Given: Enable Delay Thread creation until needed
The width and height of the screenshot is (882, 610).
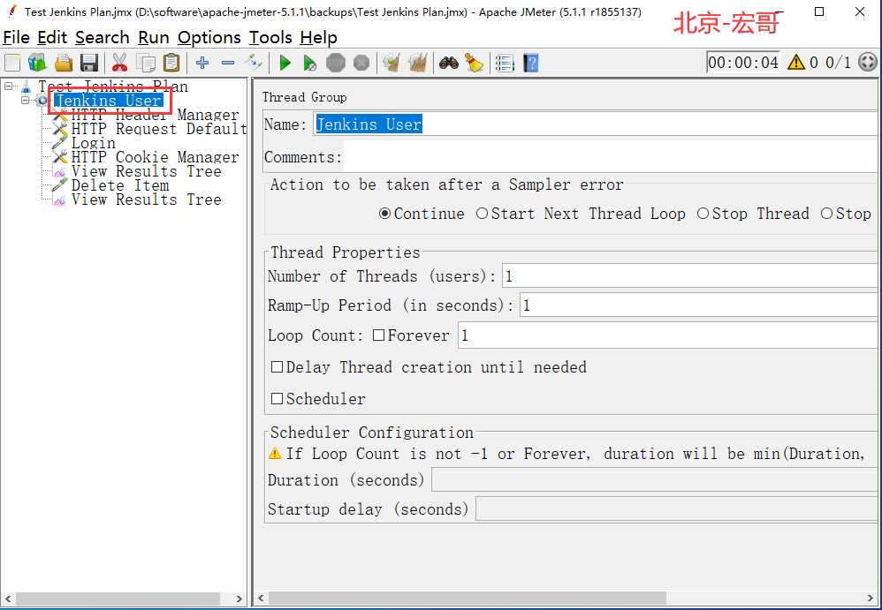Looking at the screenshot, I should click(277, 367).
